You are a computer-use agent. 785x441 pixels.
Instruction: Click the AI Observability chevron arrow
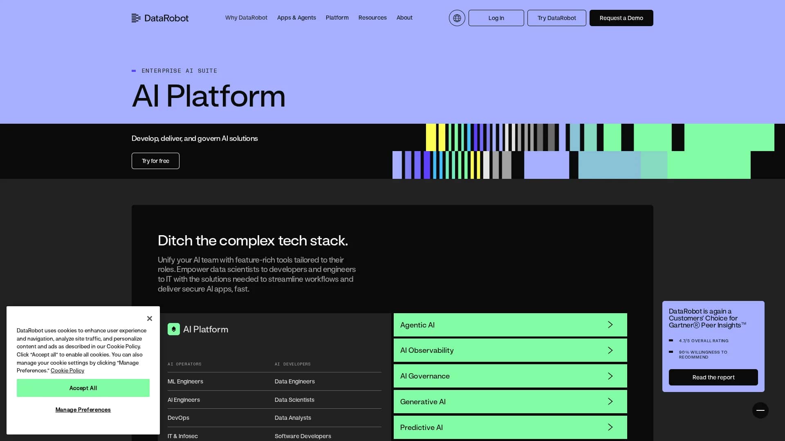pos(610,350)
